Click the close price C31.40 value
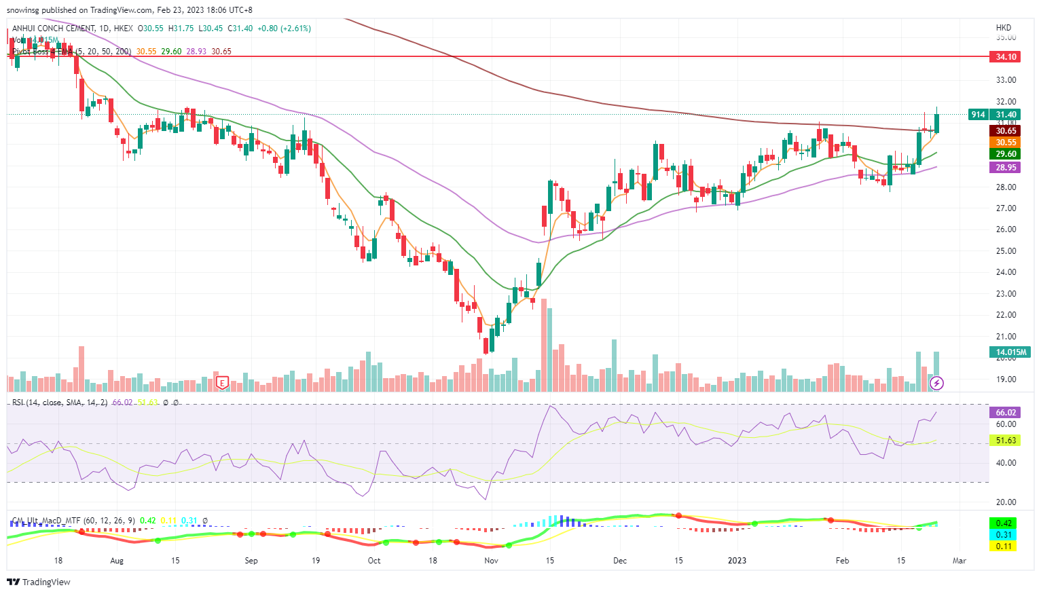The height and width of the screenshot is (594, 1041). tap(240, 29)
